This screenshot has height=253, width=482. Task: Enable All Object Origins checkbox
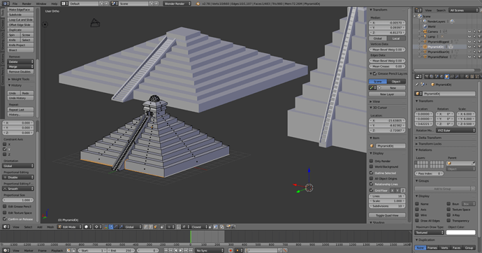click(x=372, y=178)
